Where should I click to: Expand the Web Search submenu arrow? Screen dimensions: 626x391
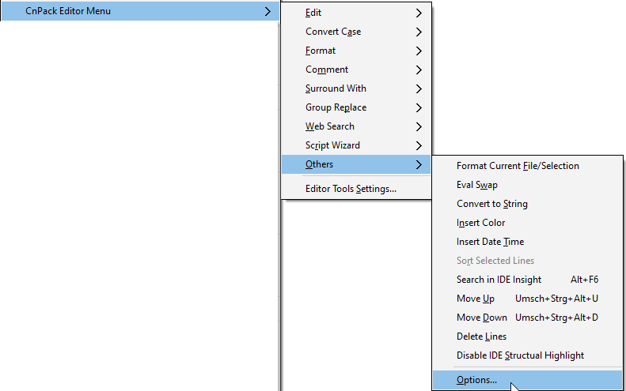[419, 126]
